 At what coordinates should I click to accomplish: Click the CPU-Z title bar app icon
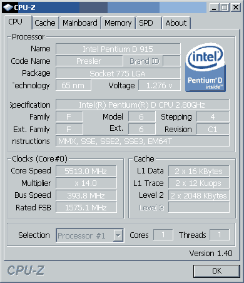[8, 8]
